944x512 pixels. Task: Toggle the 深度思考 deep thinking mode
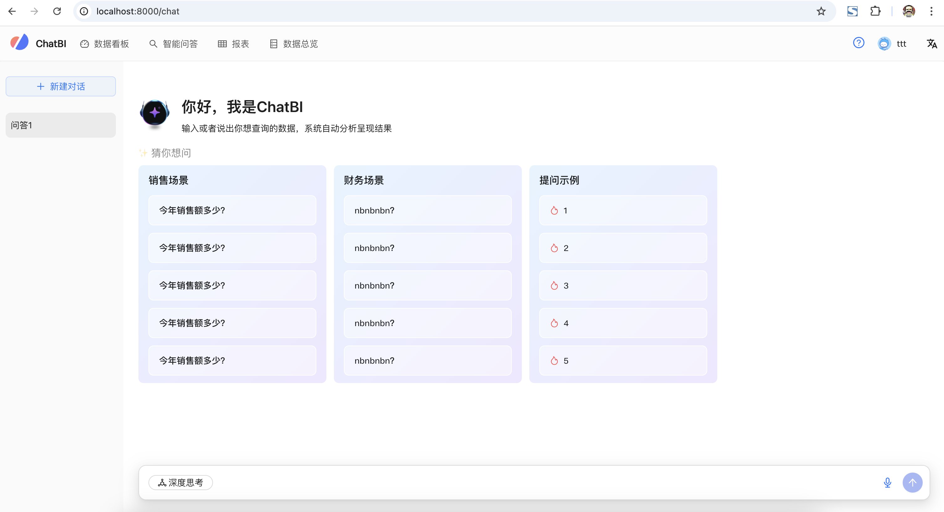tap(180, 482)
